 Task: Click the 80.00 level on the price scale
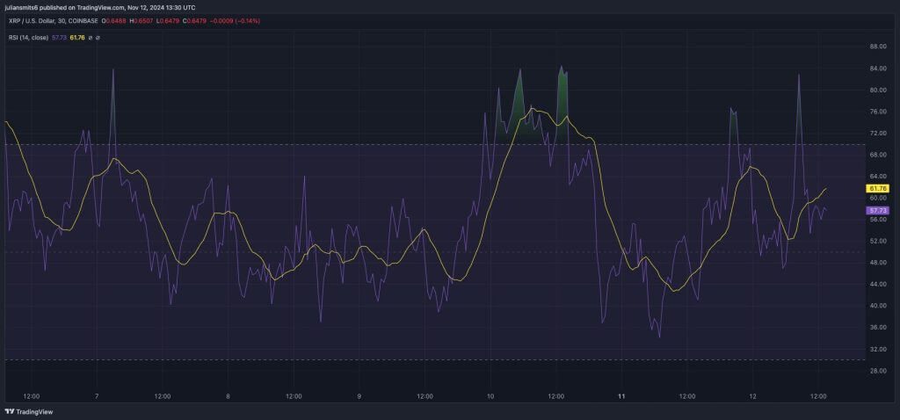pyautogui.click(x=878, y=91)
